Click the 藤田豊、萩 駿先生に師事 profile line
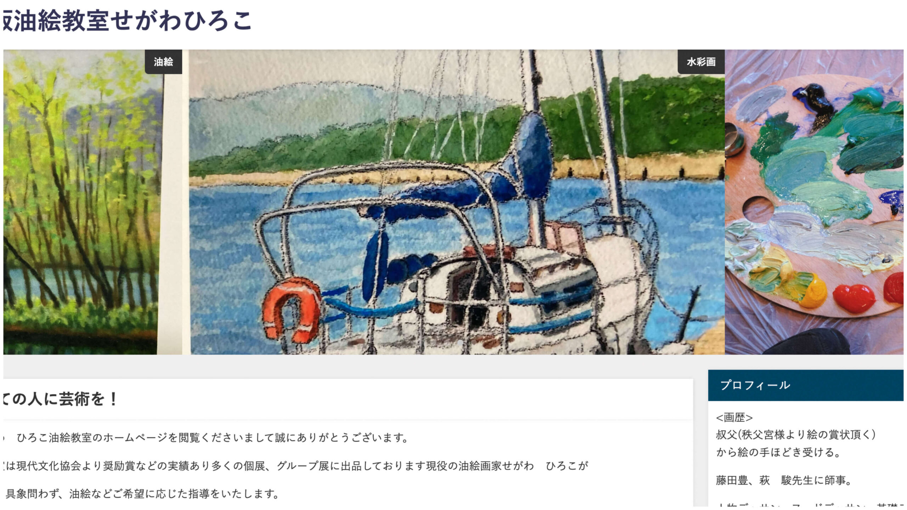907x510 pixels. pos(783,480)
